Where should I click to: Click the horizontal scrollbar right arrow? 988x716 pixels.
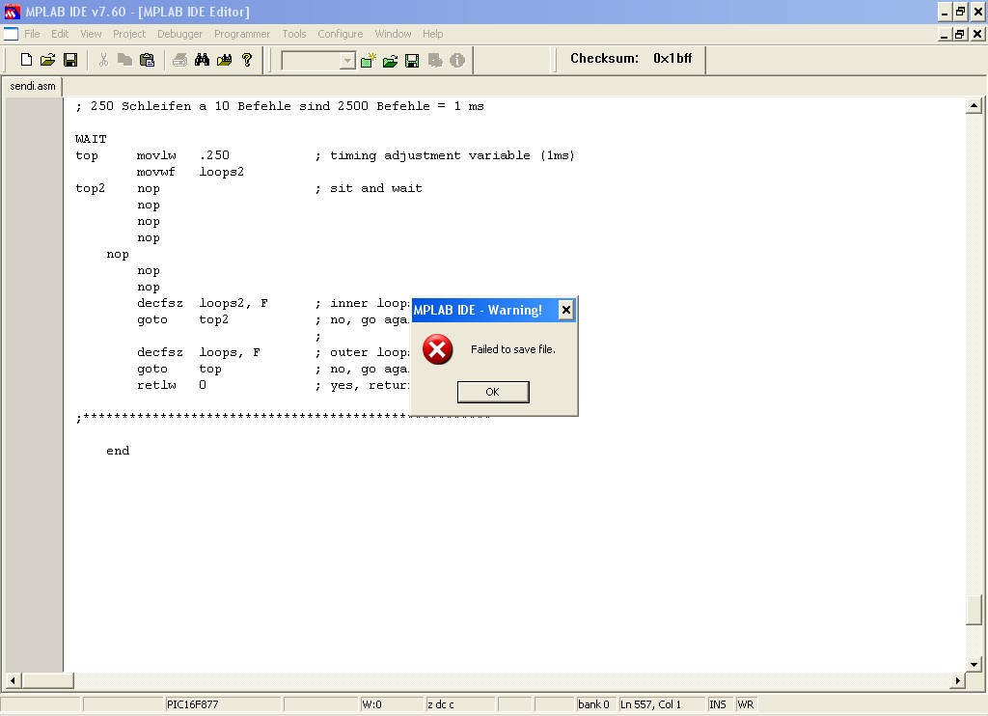pyautogui.click(x=958, y=680)
